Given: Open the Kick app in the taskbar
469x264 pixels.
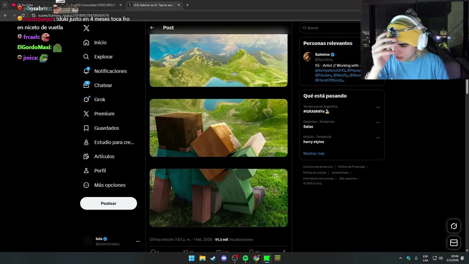Looking at the screenshot, I should click(x=267, y=258).
